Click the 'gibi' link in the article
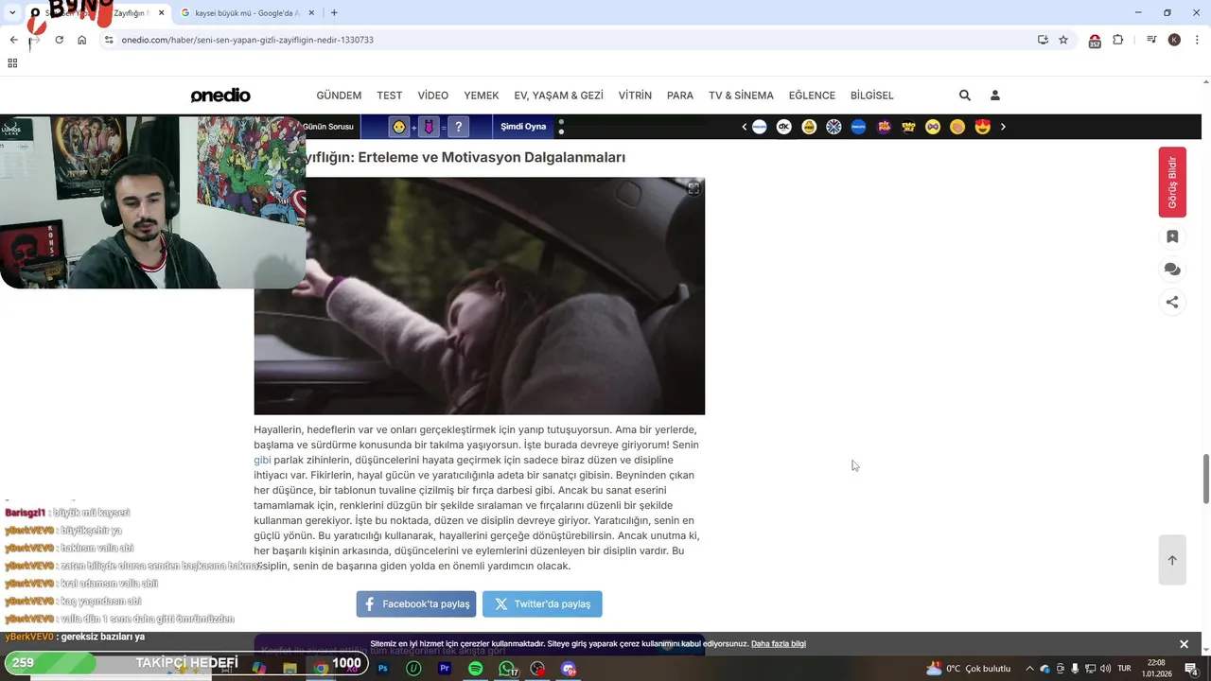The width and height of the screenshot is (1211, 681). point(262,460)
